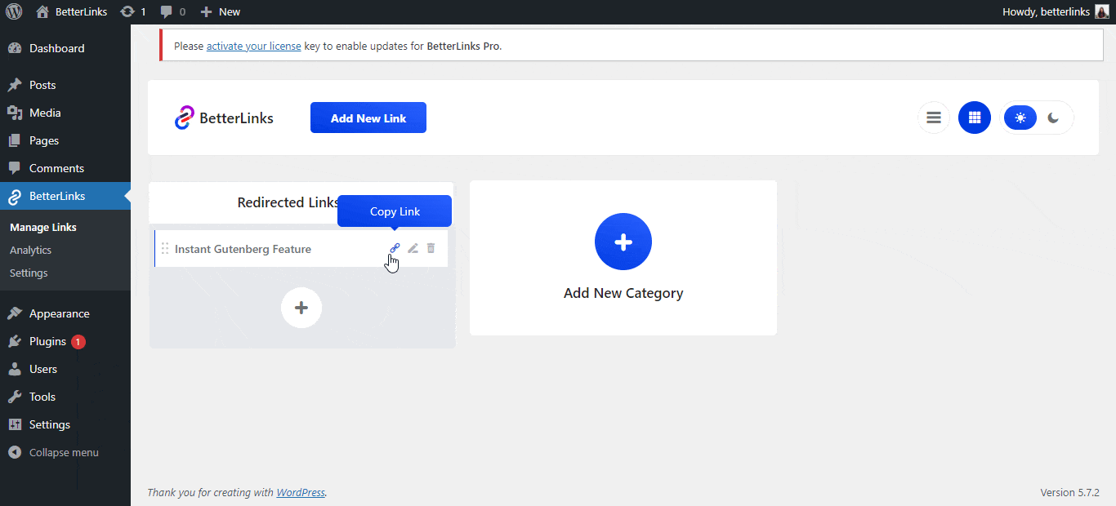
Task: Grab the drag handle of Instant Gutenberg Feature
Action: tap(165, 249)
